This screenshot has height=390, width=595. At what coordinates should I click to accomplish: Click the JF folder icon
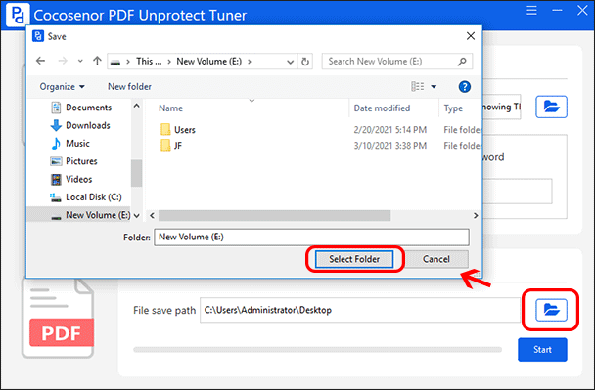(x=165, y=146)
